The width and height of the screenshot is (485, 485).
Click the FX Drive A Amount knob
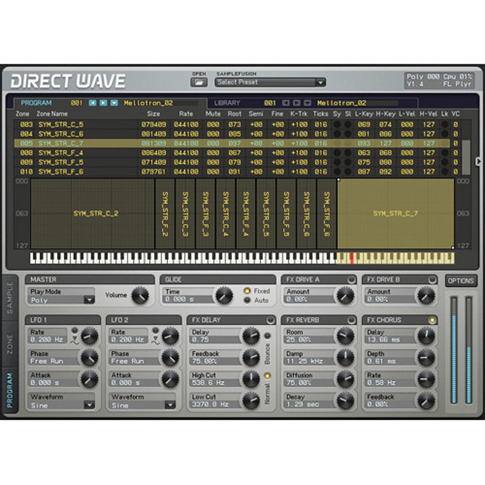(x=345, y=295)
